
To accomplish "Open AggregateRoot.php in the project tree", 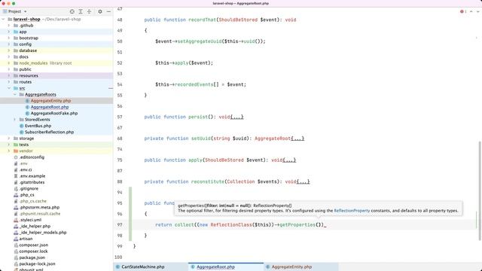I will click(x=50, y=107).
